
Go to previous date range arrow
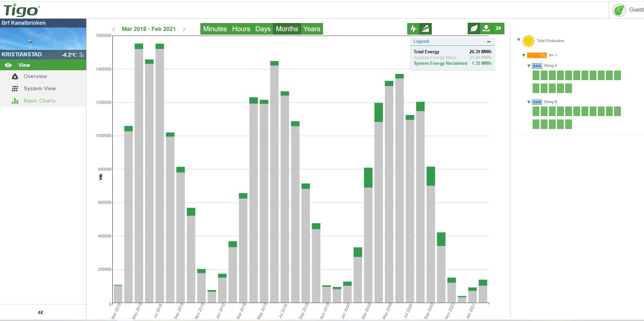coord(114,30)
